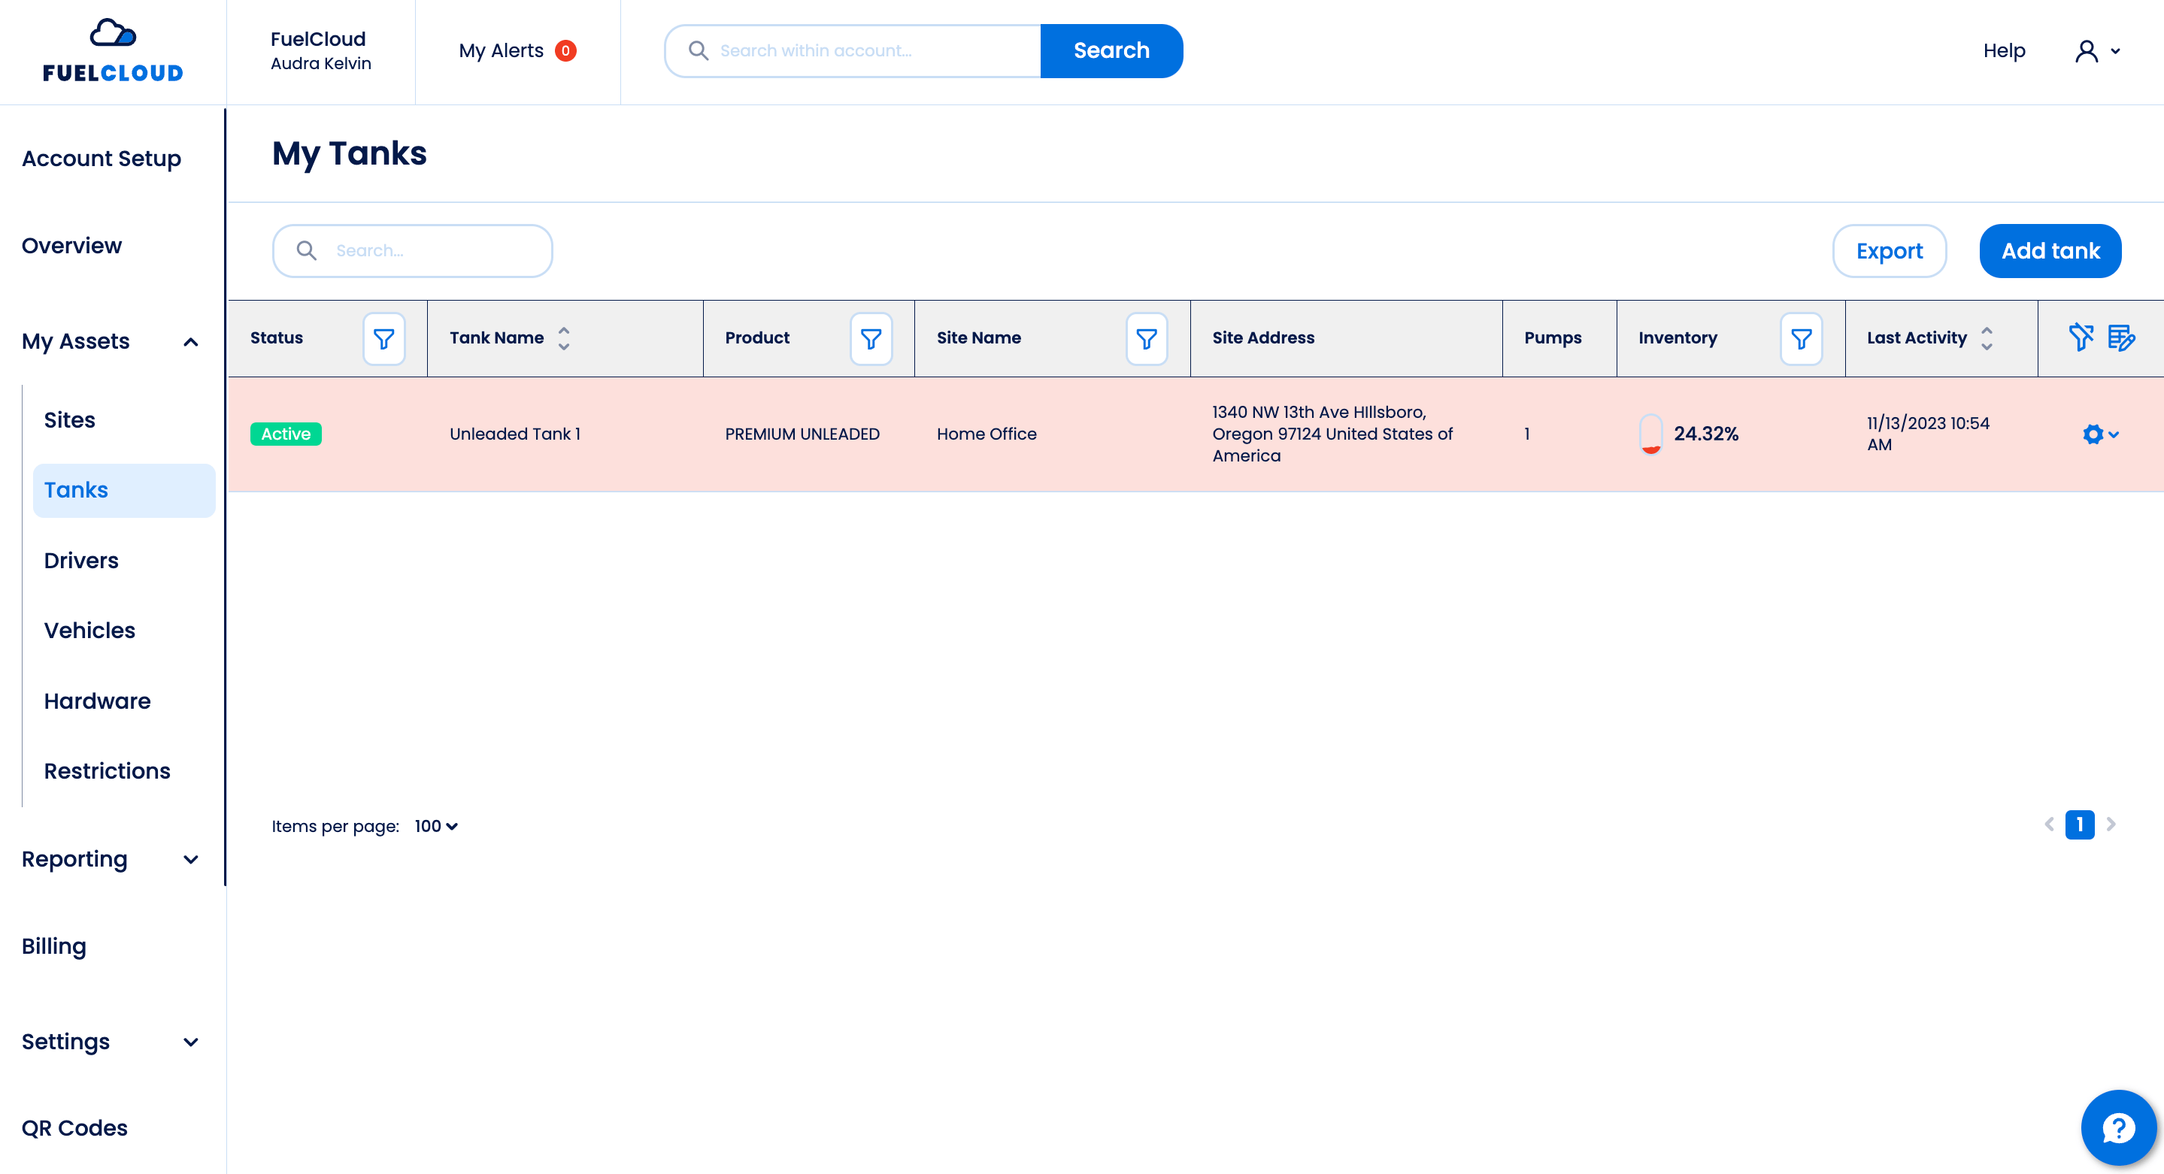Image resolution: width=2164 pixels, height=1174 pixels.
Task: Change items per page dropdown
Action: (x=436, y=826)
